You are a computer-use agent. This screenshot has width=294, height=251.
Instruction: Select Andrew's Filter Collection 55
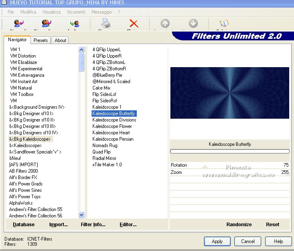tap(36, 209)
